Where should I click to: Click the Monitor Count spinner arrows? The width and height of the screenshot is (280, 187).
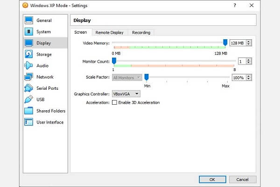[x=249, y=61]
